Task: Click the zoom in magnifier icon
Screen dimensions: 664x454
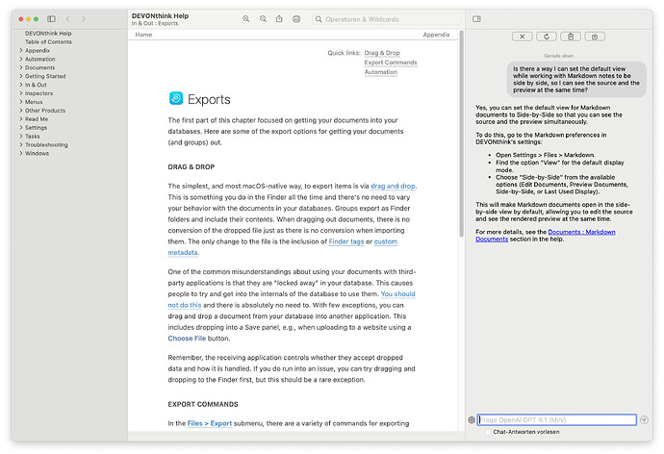Action: [x=263, y=18]
